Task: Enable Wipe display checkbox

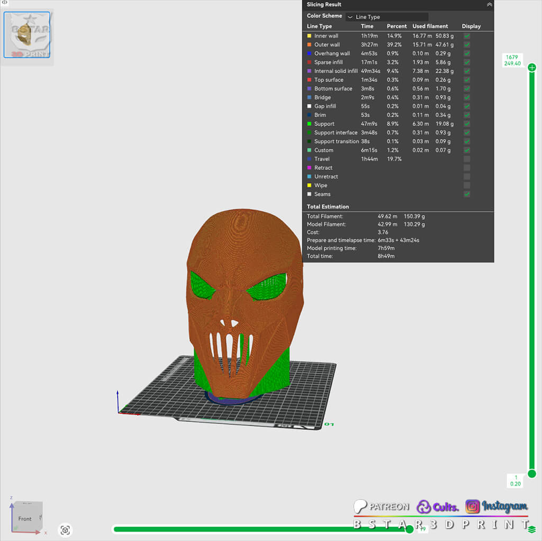Action: [467, 185]
